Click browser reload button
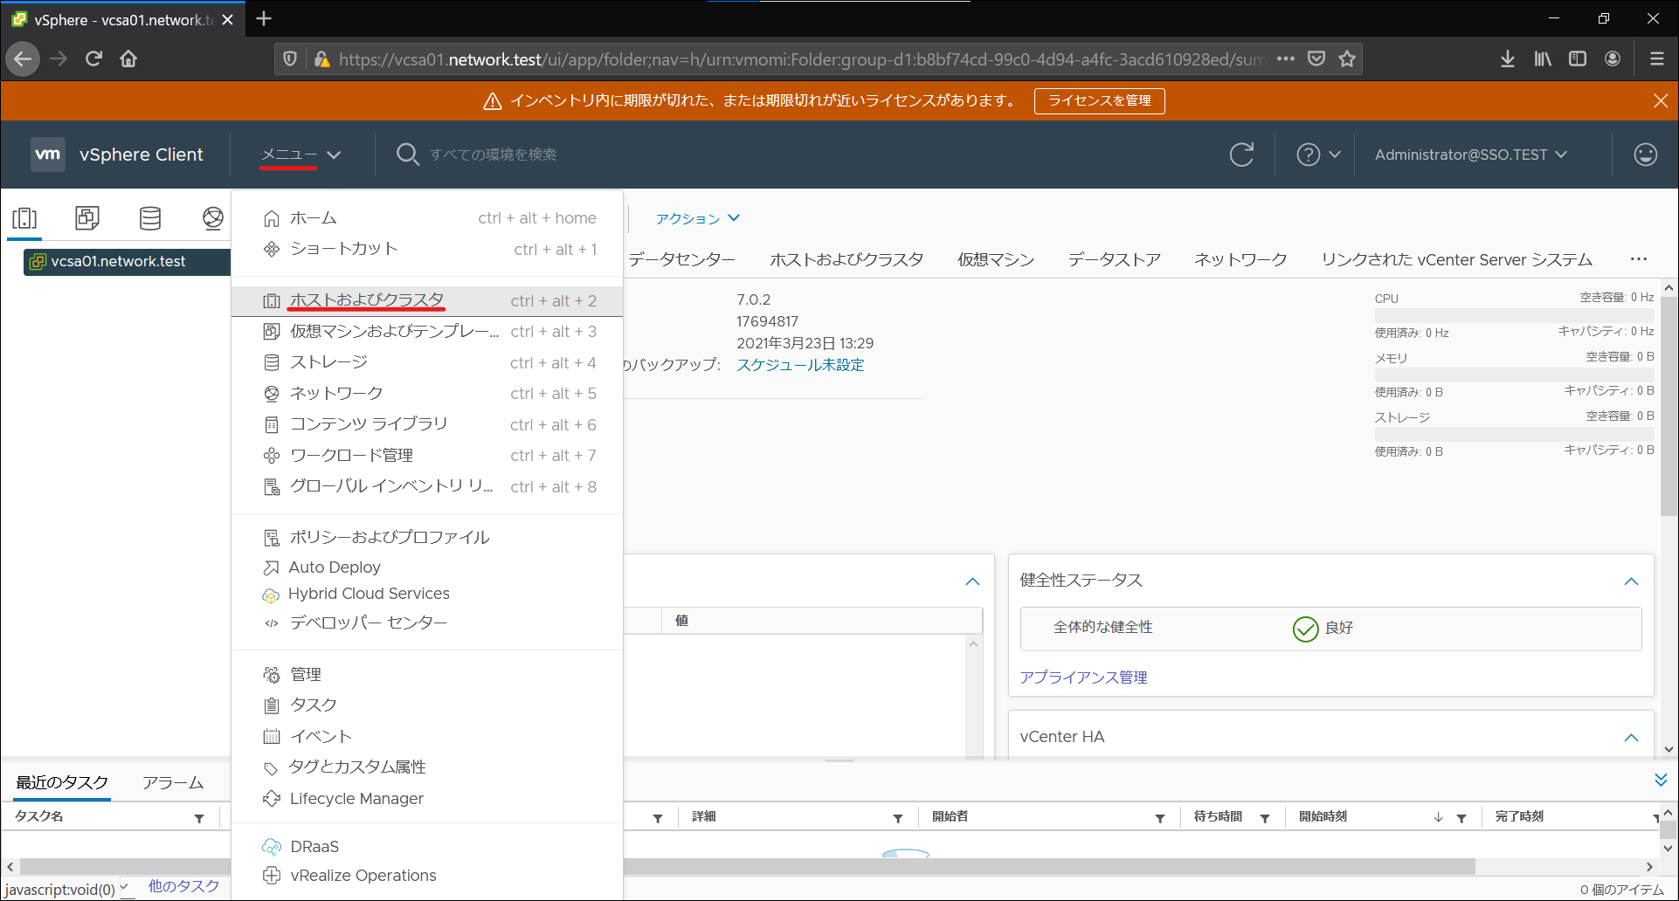The height and width of the screenshot is (901, 1679). 93,58
